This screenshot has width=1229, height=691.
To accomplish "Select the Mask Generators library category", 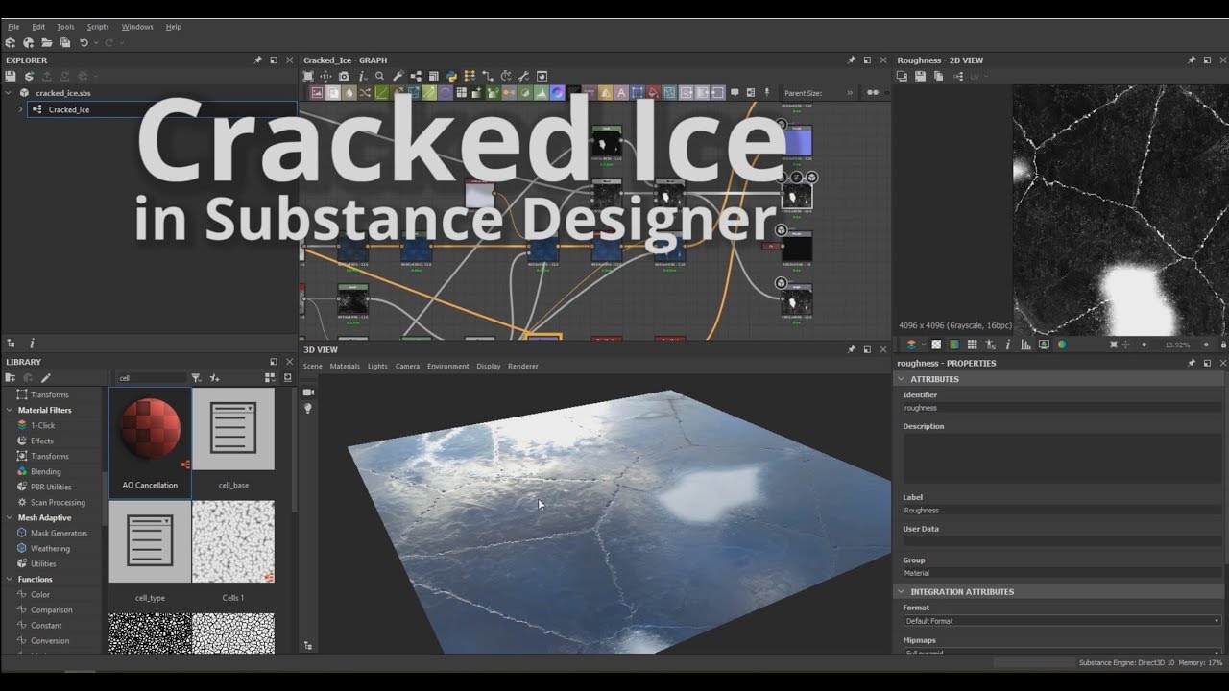I will pyautogui.click(x=59, y=533).
